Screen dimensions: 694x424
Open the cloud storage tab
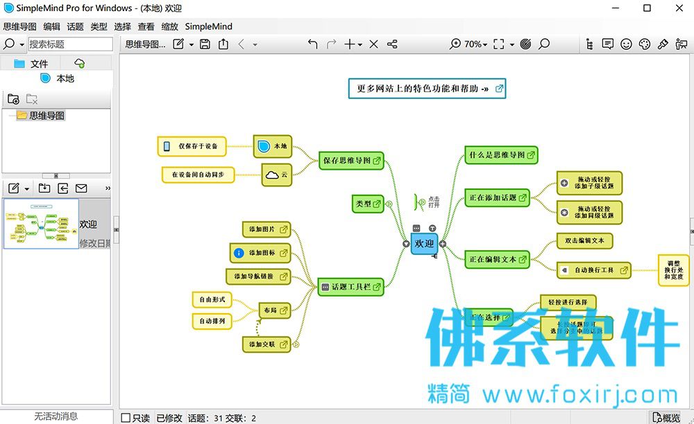pos(80,64)
